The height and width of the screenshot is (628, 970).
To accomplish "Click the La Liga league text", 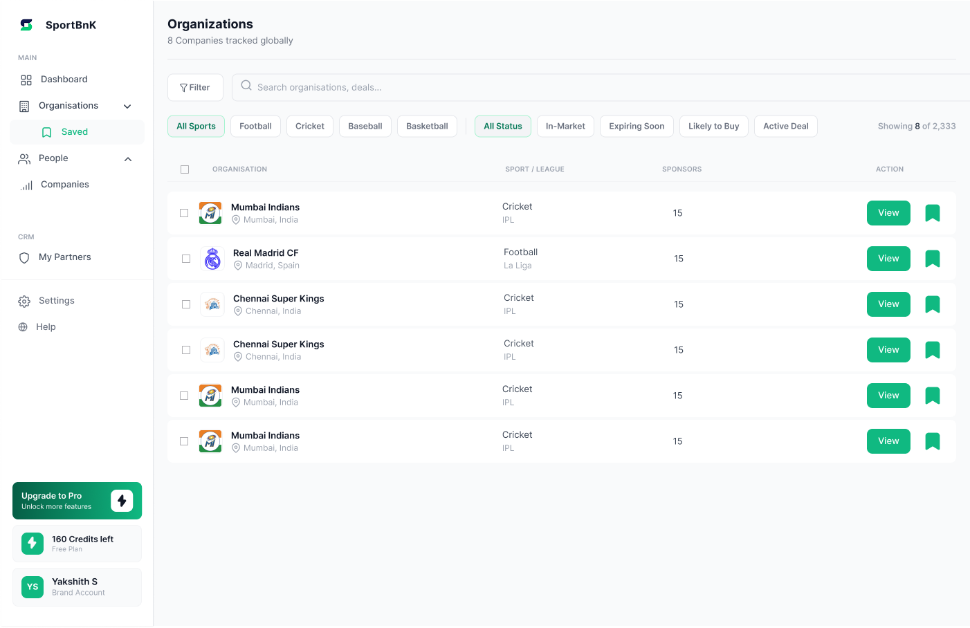I will 518,266.
